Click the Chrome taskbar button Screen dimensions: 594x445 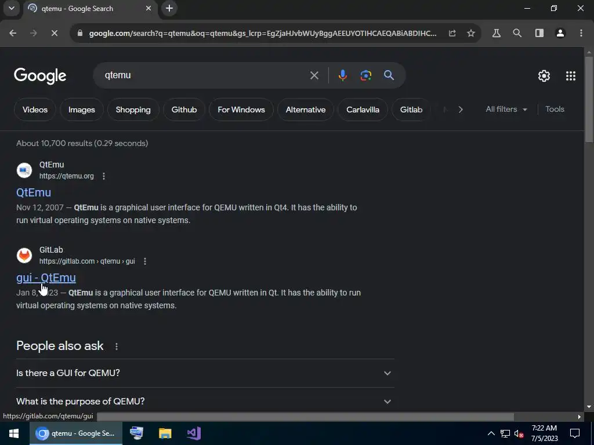click(76, 433)
